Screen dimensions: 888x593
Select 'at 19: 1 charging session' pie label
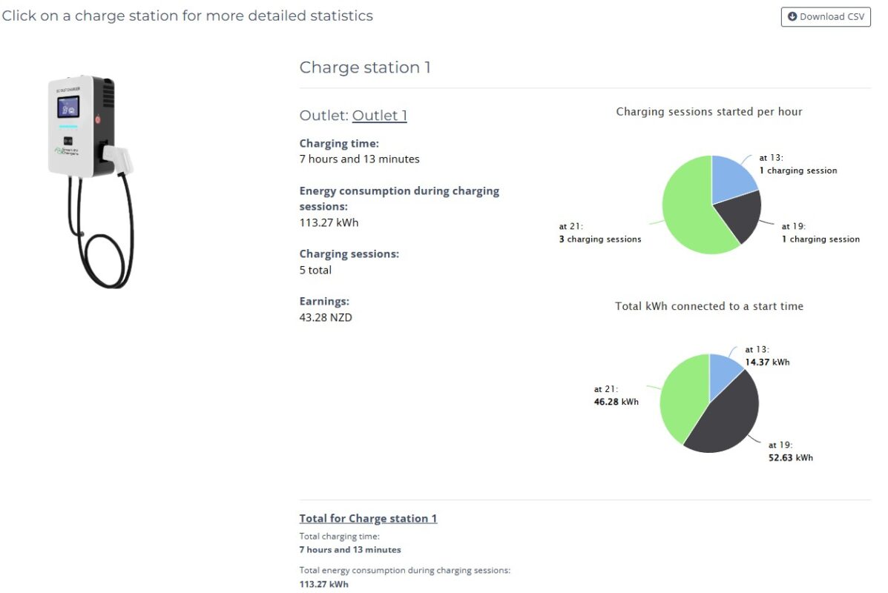820,233
